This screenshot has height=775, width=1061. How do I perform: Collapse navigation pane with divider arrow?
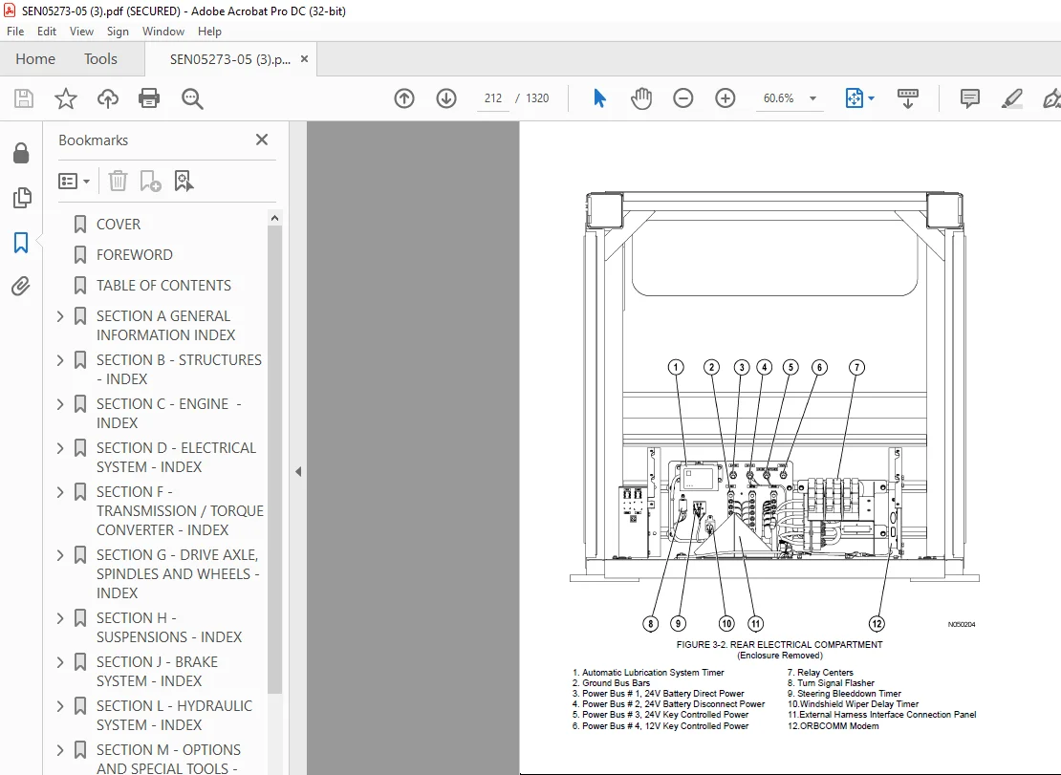(297, 471)
